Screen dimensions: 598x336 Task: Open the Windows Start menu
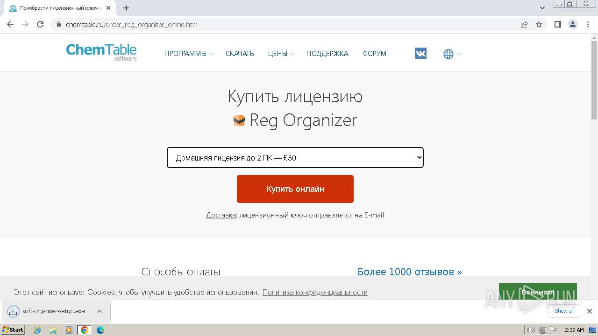pos(13,329)
